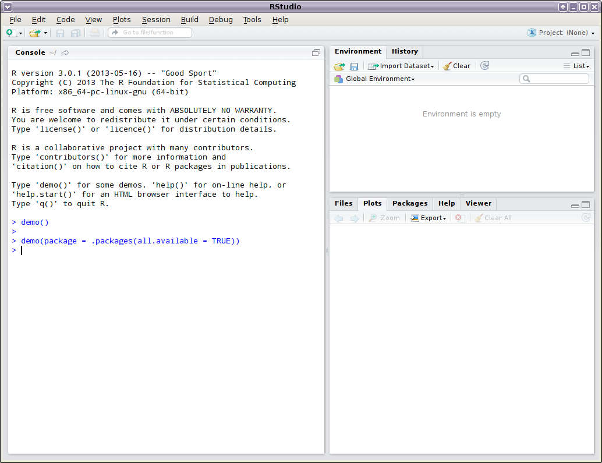Switch to the Files tab
This screenshot has height=463, width=602.
pyautogui.click(x=344, y=203)
